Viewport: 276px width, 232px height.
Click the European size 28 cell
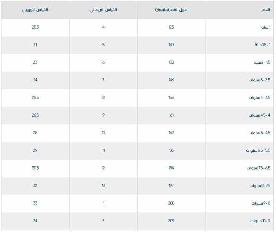tap(35, 133)
